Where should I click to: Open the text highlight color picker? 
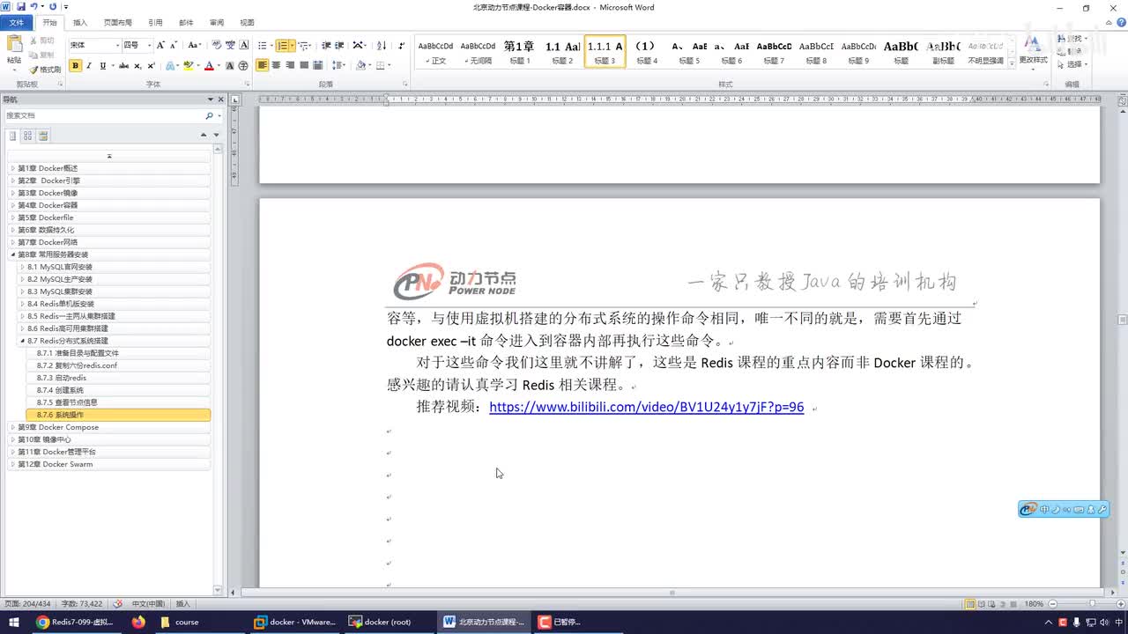(x=188, y=66)
